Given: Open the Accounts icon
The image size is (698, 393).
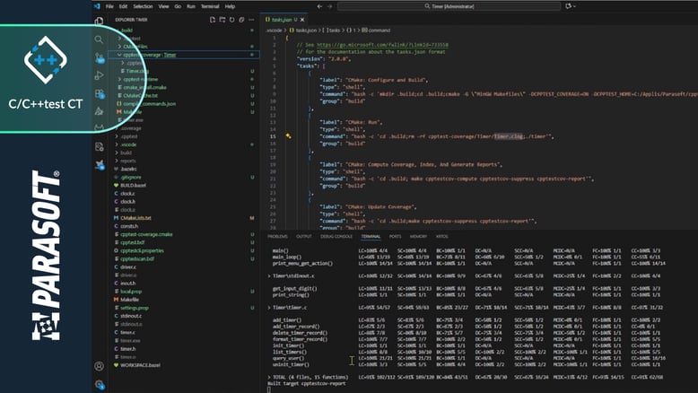Looking at the screenshot, I should click(x=99, y=366).
